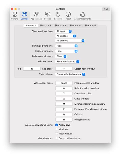Switch to the Shortcut 5 tab
Viewport: 121px width, 156px height.
pos(90,25)
